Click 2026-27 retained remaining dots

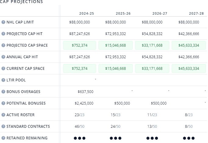(x=152, y=138)
